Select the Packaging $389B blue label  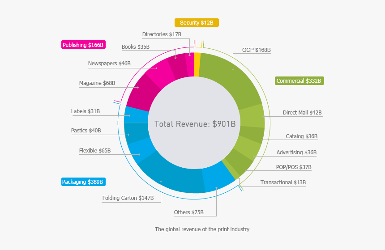pos(83,182)
